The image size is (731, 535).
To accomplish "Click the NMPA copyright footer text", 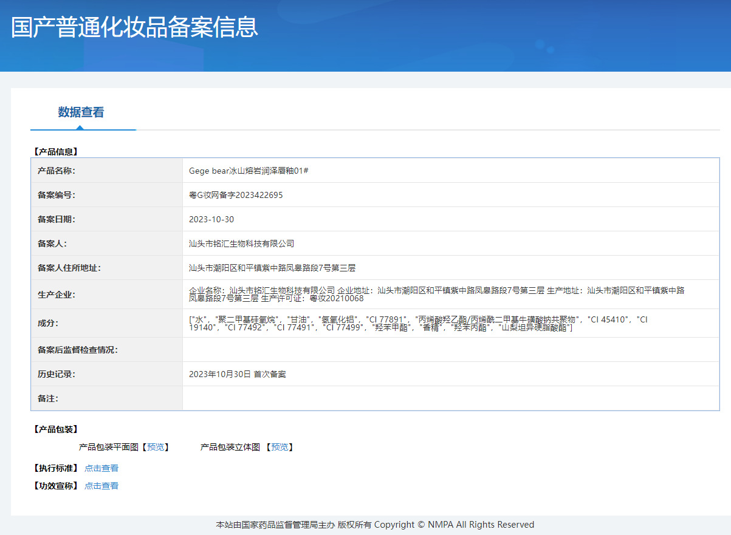I will (x=375, y=525).
